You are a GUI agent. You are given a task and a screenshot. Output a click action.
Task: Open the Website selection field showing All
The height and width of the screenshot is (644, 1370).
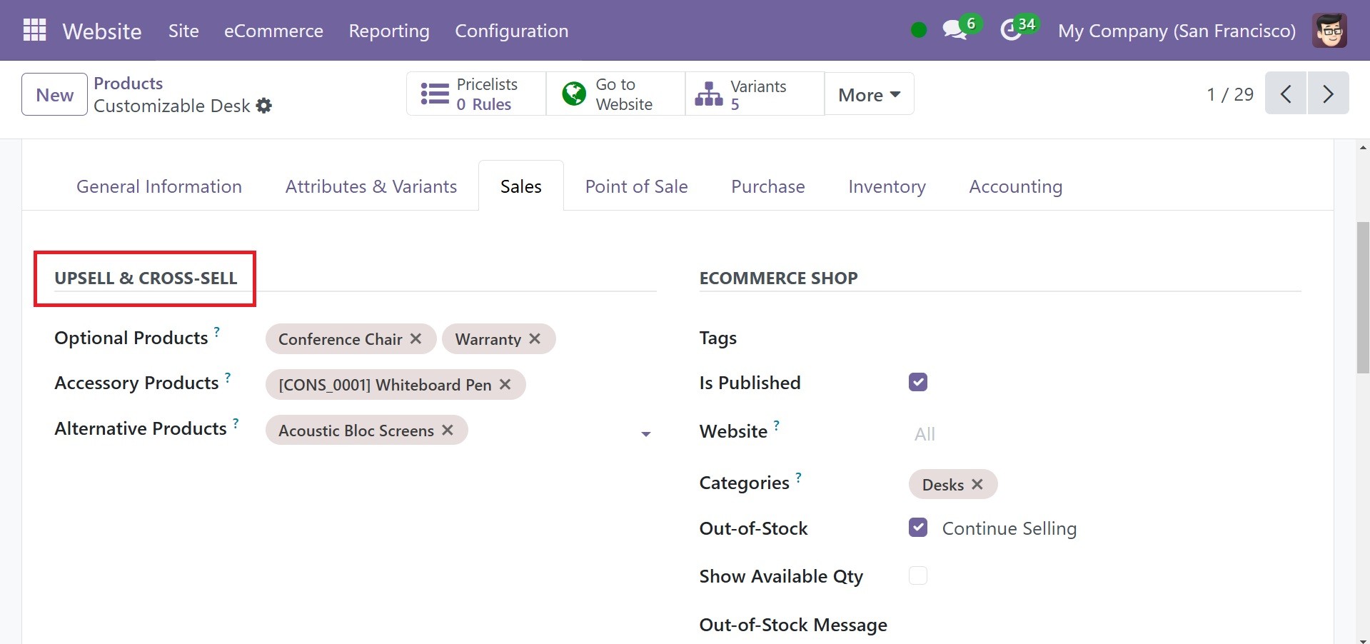coord(1104,433)
